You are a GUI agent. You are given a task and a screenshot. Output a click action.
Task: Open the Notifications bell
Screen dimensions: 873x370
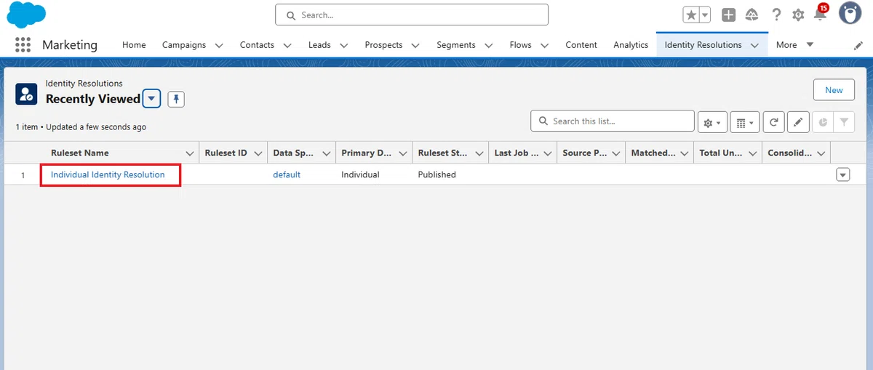tap(821, 13)
